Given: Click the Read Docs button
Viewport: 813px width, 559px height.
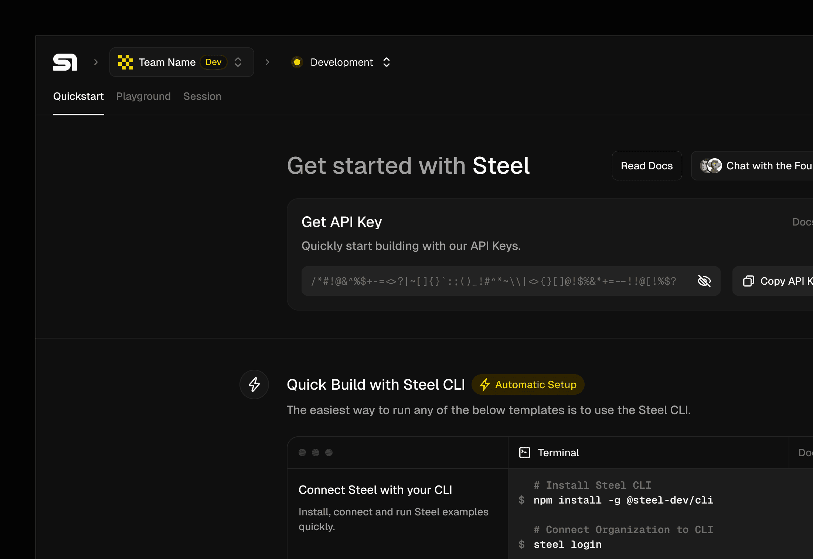Looking at the screenshot, I should click(x=647, y=166).
